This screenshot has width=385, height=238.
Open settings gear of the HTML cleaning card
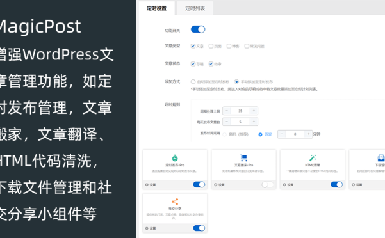(284, 184)
